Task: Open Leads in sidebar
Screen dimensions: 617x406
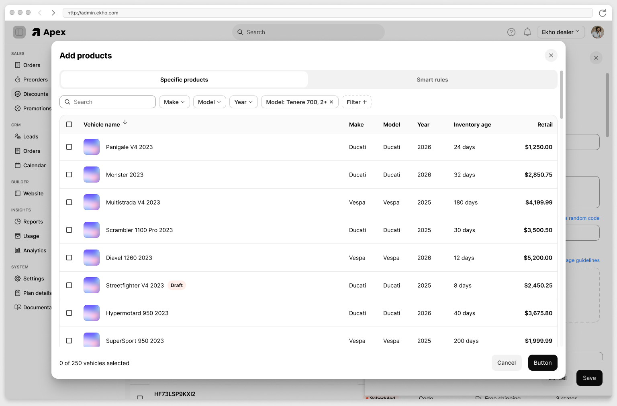Action: pyautogui.click(x=32, y=136)
